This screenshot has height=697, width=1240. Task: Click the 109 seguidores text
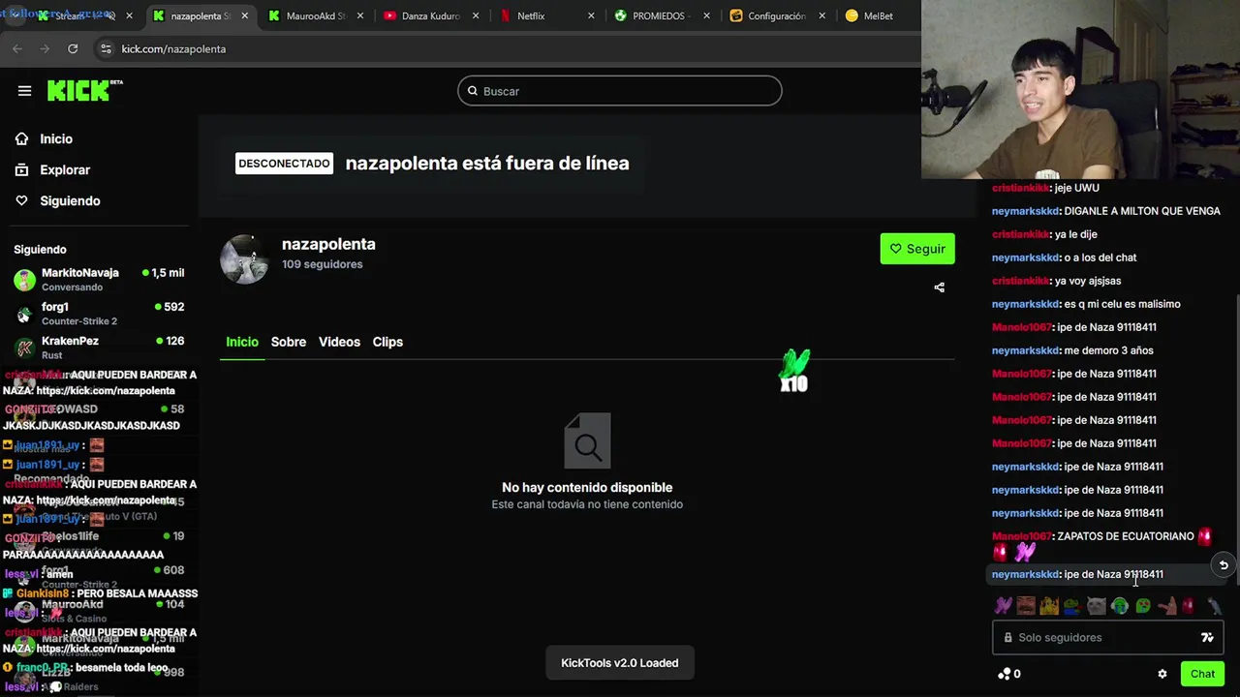pyautogui.click(x=323, y=264)
